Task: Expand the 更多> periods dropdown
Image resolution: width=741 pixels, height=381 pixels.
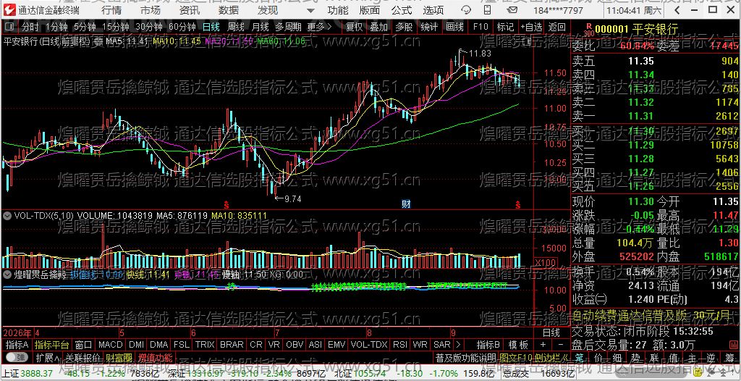Action: (319, 27)
